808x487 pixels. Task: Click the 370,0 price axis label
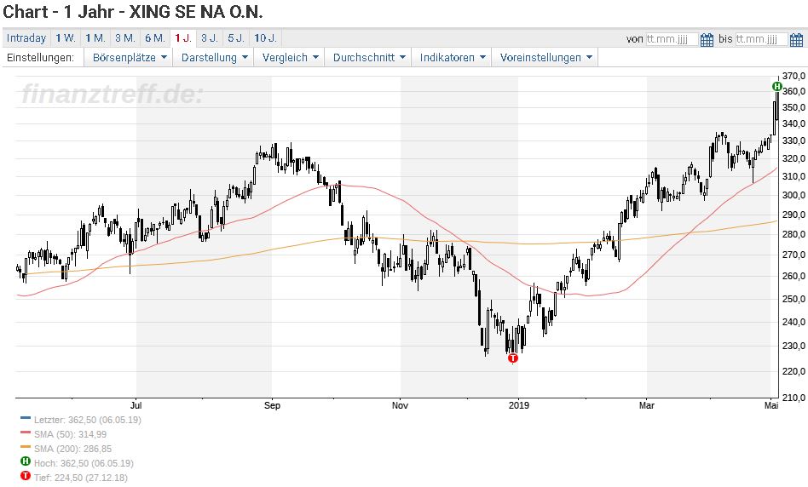pyautogui.click(x=794, y=76)
